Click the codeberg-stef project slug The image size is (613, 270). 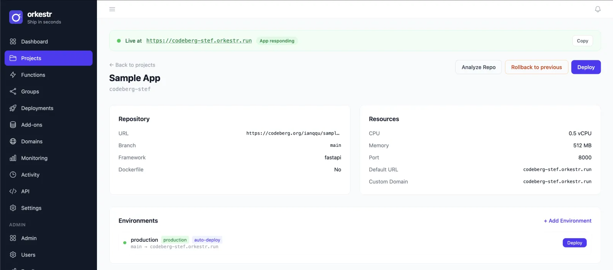pos(130,89)
